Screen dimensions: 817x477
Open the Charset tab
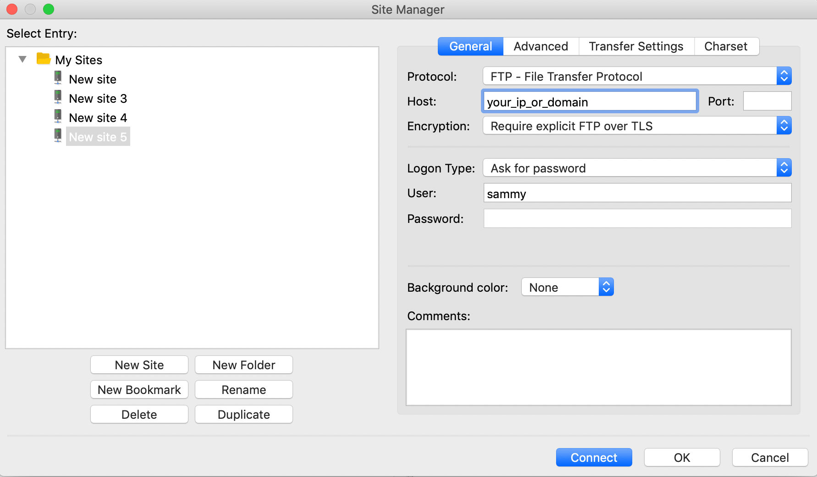[x=726, y=46]
